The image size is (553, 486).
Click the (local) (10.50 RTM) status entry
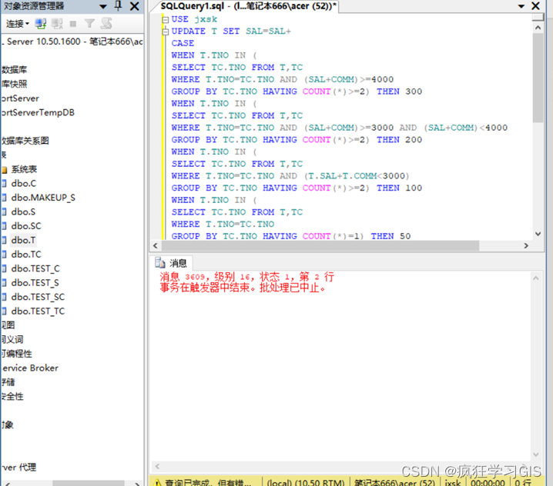coord(306,482)
